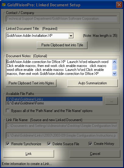This screenshot has height=168, width=124.
Task: Click the Link button
Action: (29, 154)
